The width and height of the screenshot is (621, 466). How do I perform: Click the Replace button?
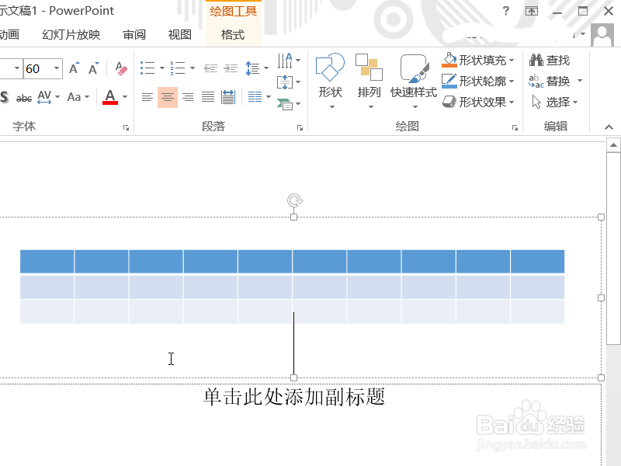550,82
